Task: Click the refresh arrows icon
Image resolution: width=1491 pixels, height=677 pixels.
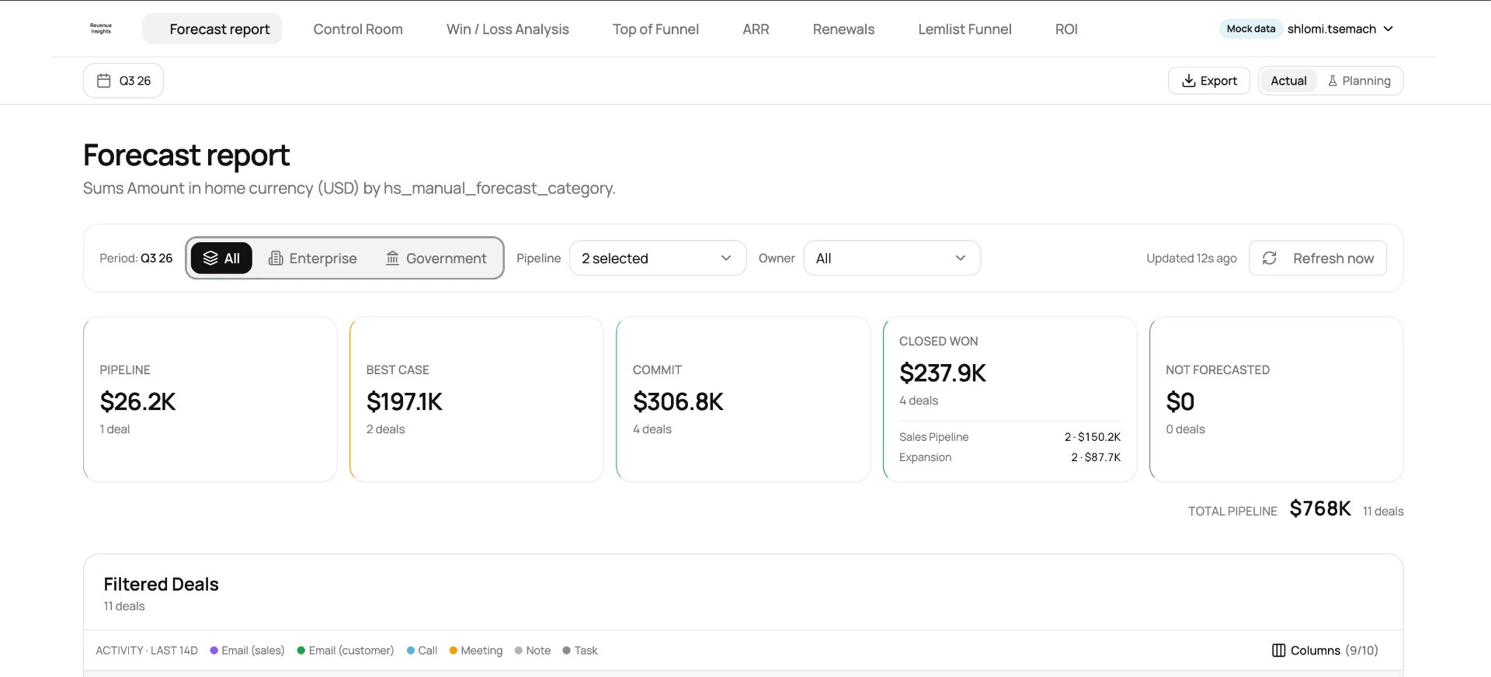Action: (x=1270, y=258)
